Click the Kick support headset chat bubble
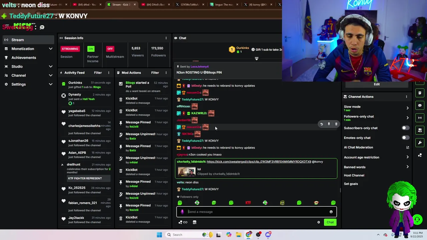Viewport: 427px width, 240px height. tap(417, 219)
